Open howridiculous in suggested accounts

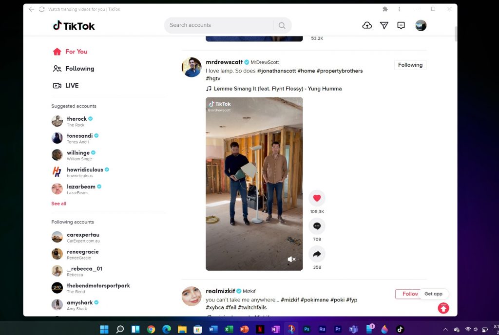pyautogui.click(x=80, y=172)
